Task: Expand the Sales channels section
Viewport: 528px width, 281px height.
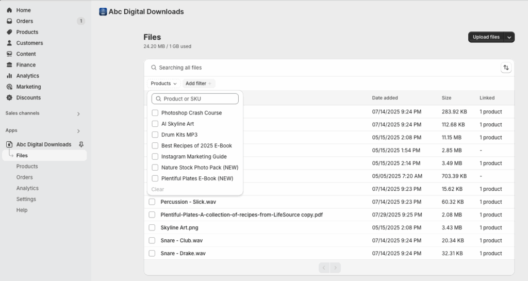Action: 78,114
